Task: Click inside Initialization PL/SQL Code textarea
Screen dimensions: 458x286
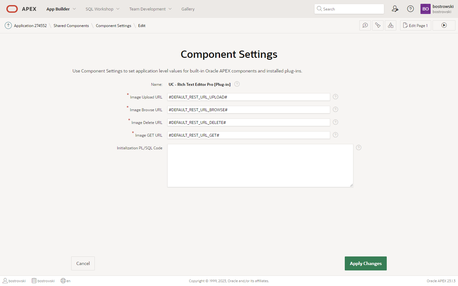Action: pyautogui.click(x=260, y=166)
